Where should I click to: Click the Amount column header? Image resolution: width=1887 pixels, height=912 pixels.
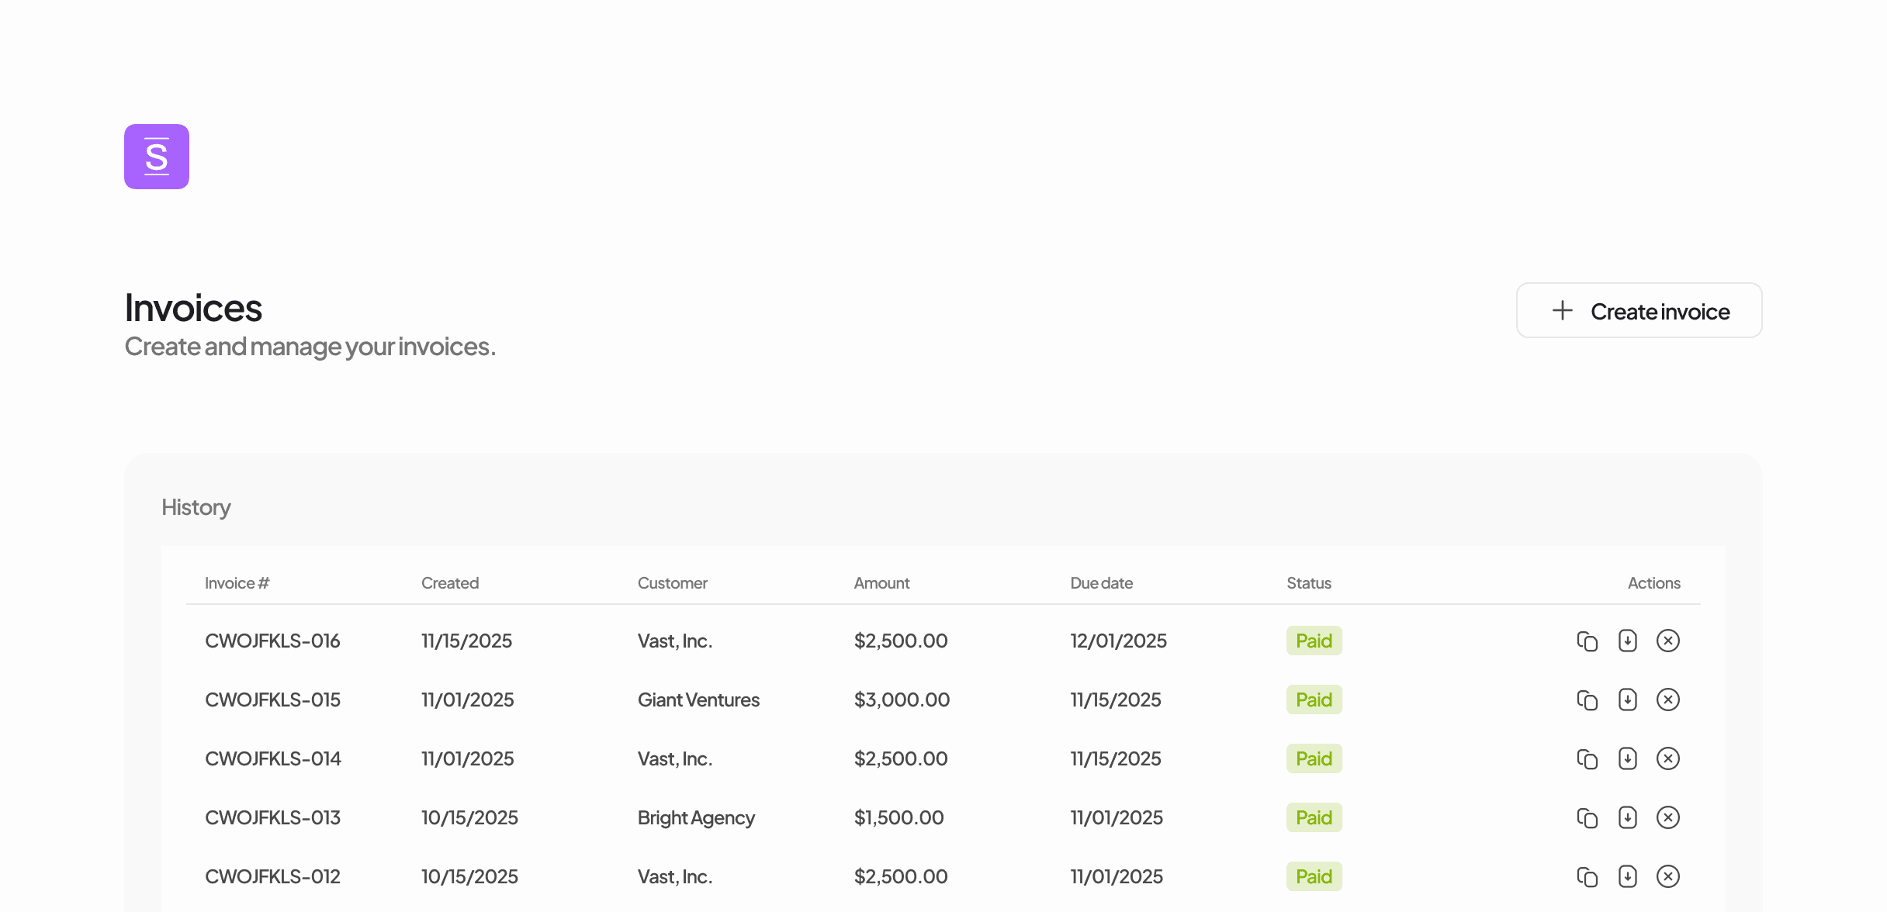tap(881, 583)
